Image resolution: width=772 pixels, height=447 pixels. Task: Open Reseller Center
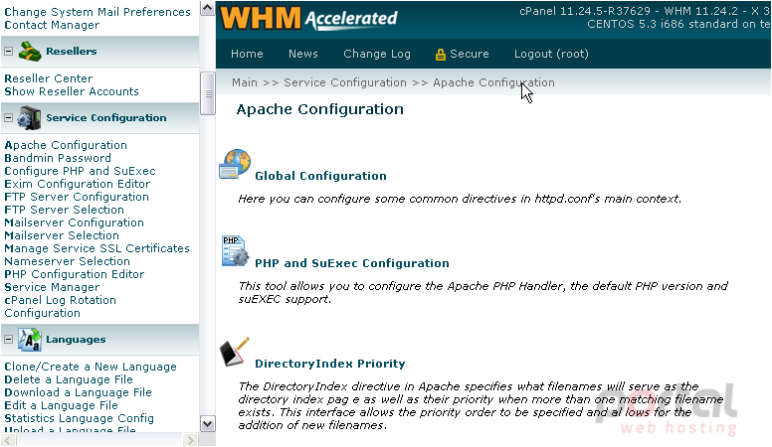click(48, 78)
